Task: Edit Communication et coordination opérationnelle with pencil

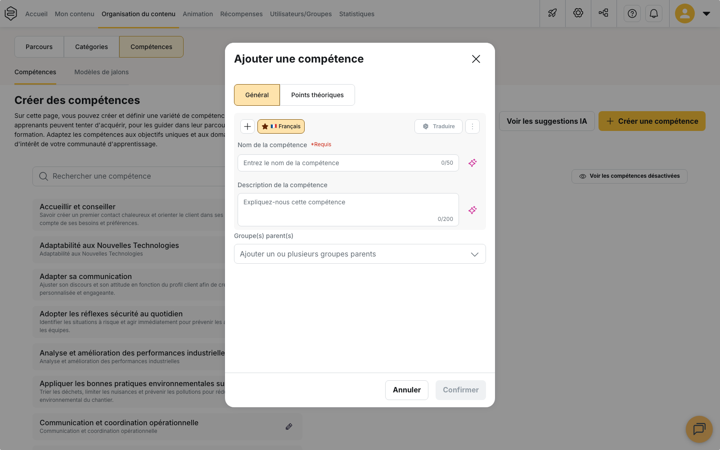Action: coord(289,427)
